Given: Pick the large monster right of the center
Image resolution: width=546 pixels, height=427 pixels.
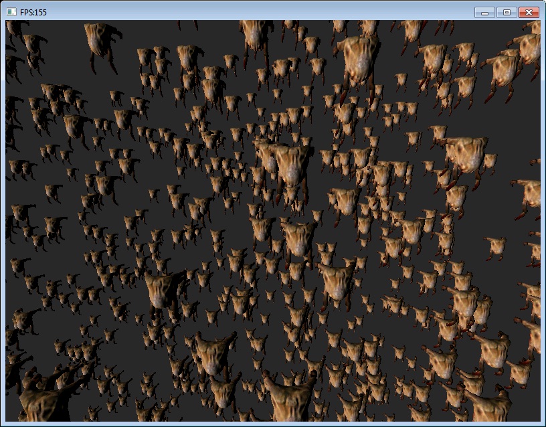Looking at the screenshot, I should 345,199.
